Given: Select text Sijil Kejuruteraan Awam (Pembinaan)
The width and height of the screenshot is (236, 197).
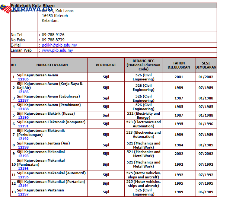Looking at the screenshot, I should click(49, 105).
